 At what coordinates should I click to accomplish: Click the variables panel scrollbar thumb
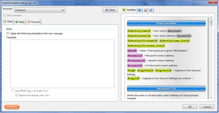pyautogui.click(x=211, y=22)
